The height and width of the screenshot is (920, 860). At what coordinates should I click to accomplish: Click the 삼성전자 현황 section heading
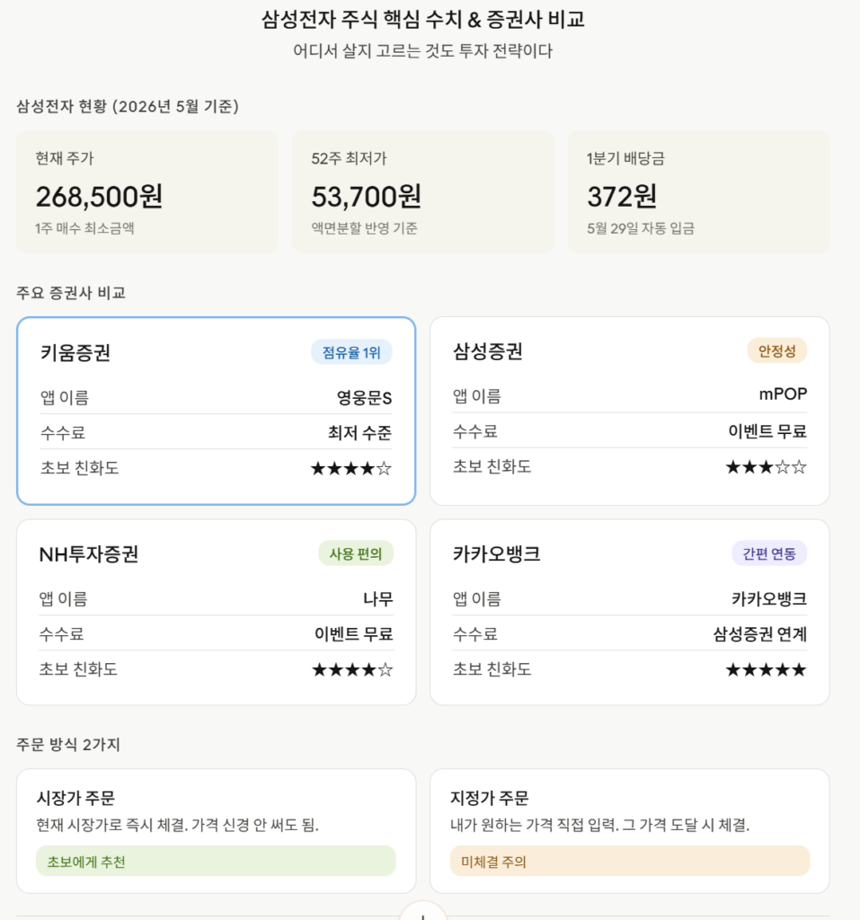tap(128, 106)
